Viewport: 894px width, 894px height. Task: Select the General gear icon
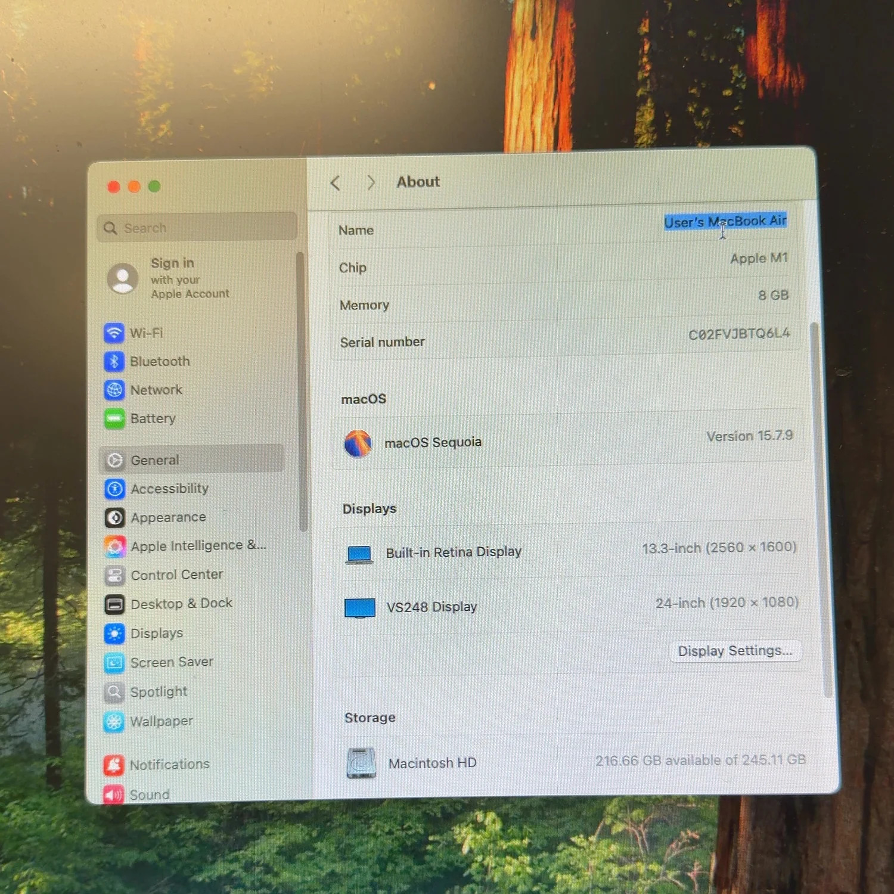click(x=114, y=460)
